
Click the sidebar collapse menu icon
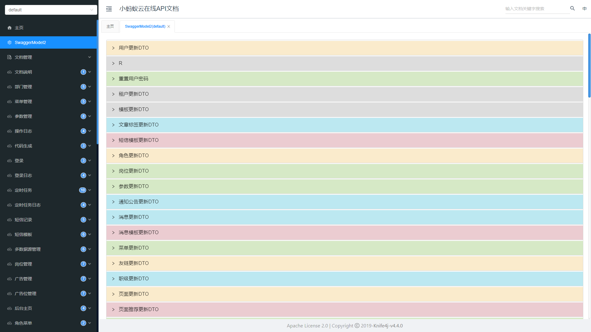[109, 9]
